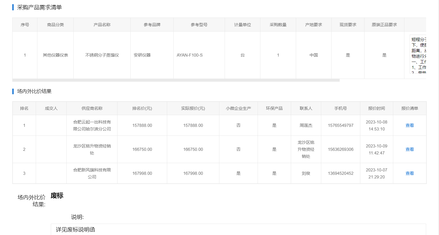The image size is (439, 235).
Task: Click the 采购产品需求清单 section heading
Action: pos(39,8)
